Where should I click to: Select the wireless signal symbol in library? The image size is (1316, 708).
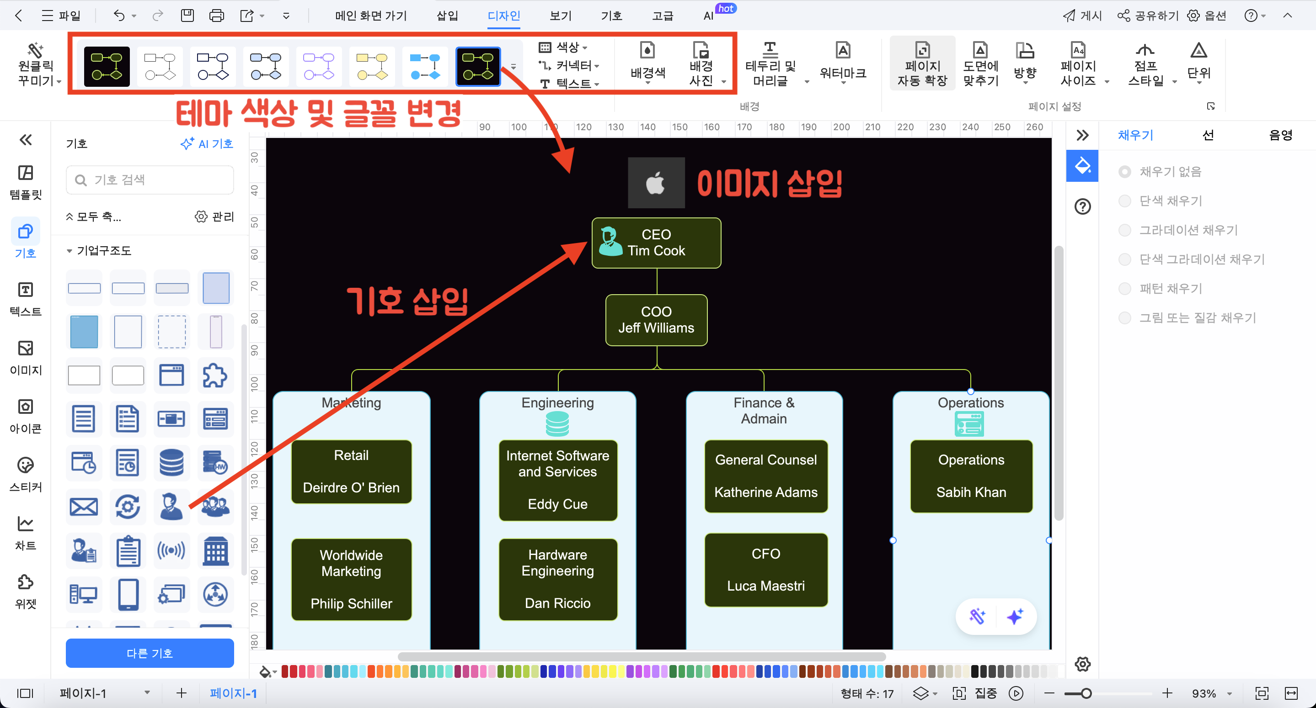click(171, 550)
